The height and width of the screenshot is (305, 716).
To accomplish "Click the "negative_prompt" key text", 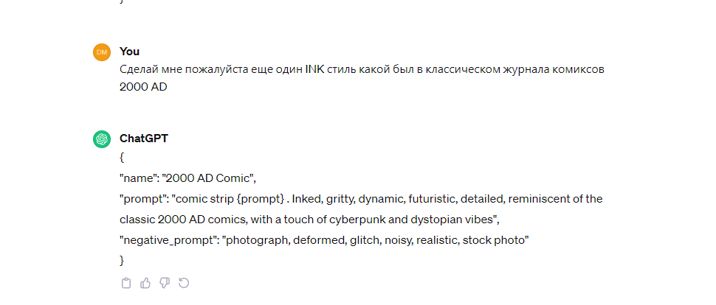I will click(x=168, y=240).
